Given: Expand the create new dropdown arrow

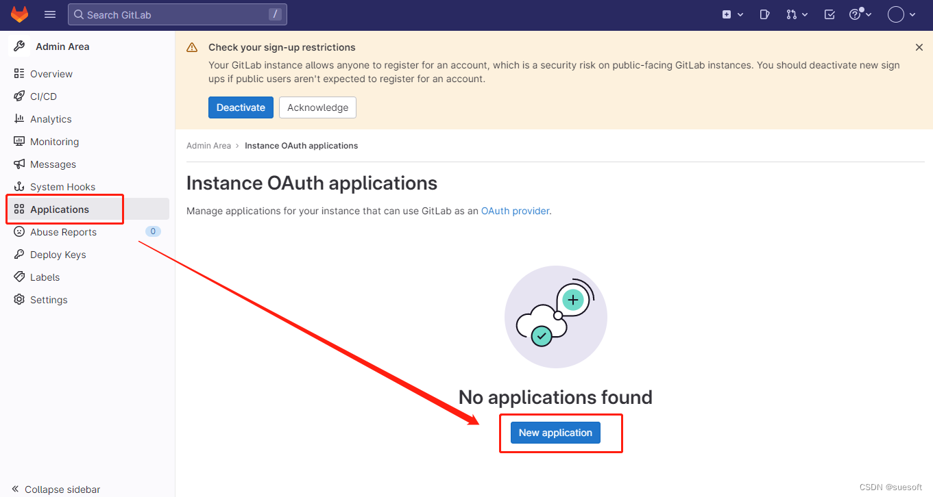Looking at the screenshot, I should 740,14.
